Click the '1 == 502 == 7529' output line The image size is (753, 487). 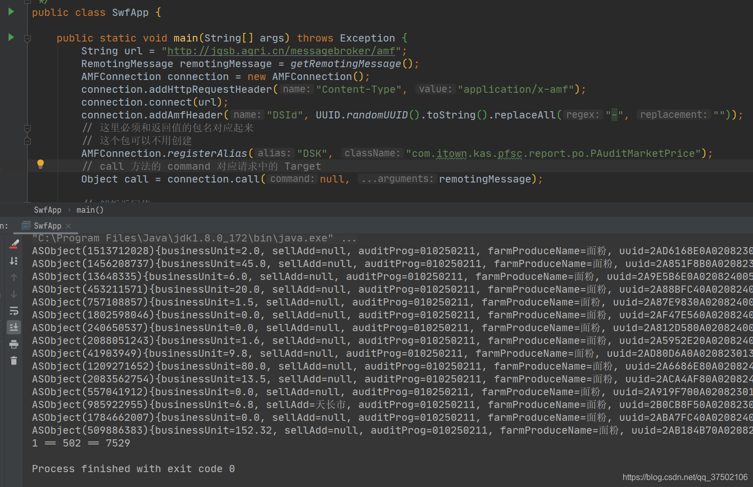(81, 443)
